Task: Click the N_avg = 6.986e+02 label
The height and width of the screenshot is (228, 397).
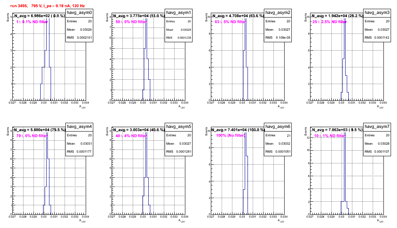Action: [x=39, y=16]
